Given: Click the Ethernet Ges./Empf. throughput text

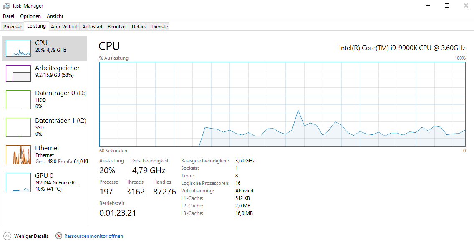Looking at the screenshot, I should pos(62,162).
